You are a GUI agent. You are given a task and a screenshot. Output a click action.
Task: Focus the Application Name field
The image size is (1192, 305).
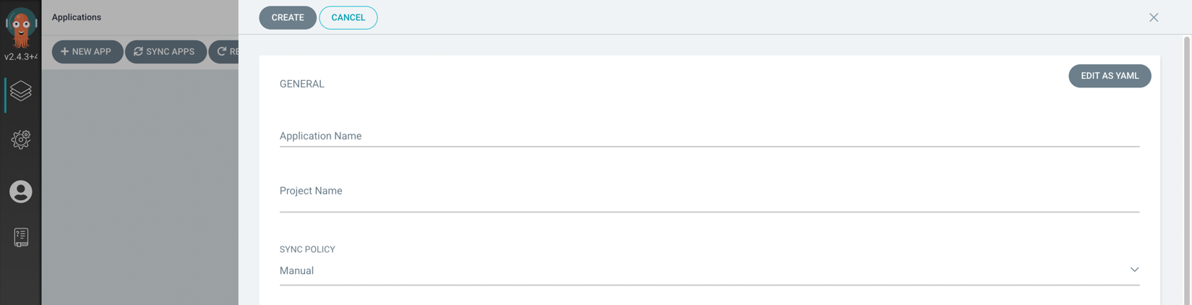[709, 136]
